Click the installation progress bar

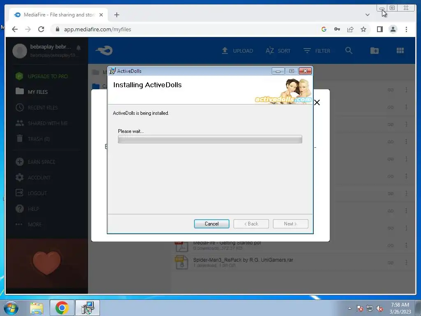point(210,139)
